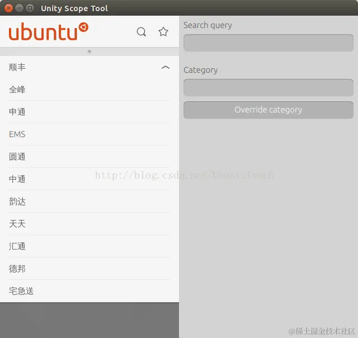Choose 全峰 from the list
Image resolution: width=358 pixels, height=338 pixels.
[x=89, y=90]
